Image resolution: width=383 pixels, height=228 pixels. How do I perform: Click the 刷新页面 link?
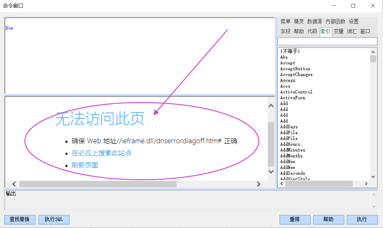85,165
